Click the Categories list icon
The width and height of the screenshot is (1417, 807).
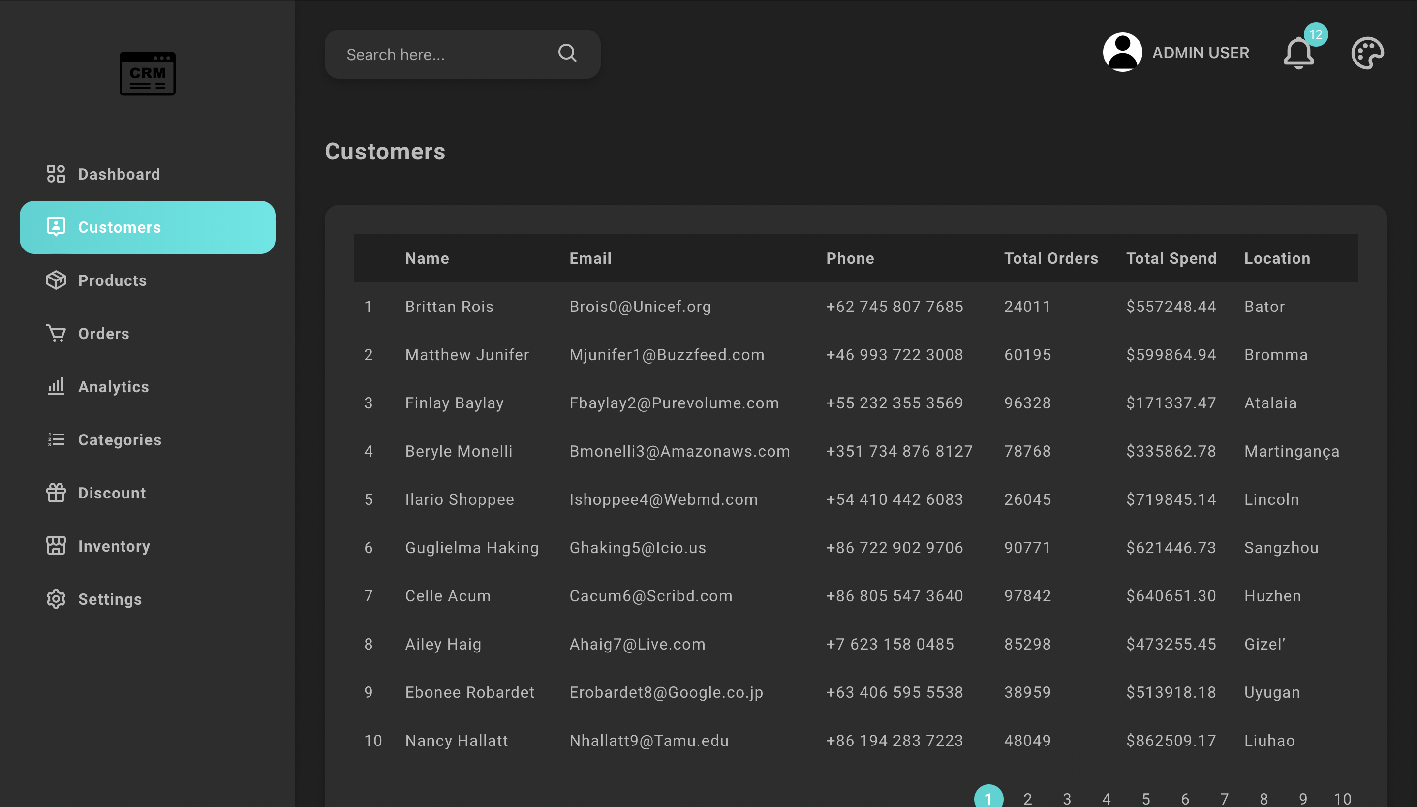click(56, 439)
